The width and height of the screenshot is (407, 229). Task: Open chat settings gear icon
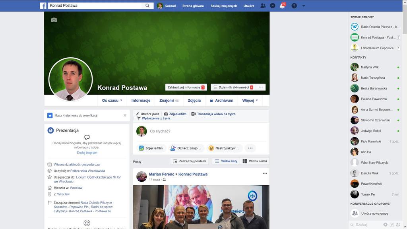[x=385, y=225]
